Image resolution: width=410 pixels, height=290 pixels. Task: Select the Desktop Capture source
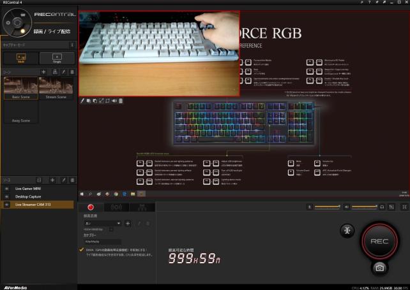[x=38, y=196]
